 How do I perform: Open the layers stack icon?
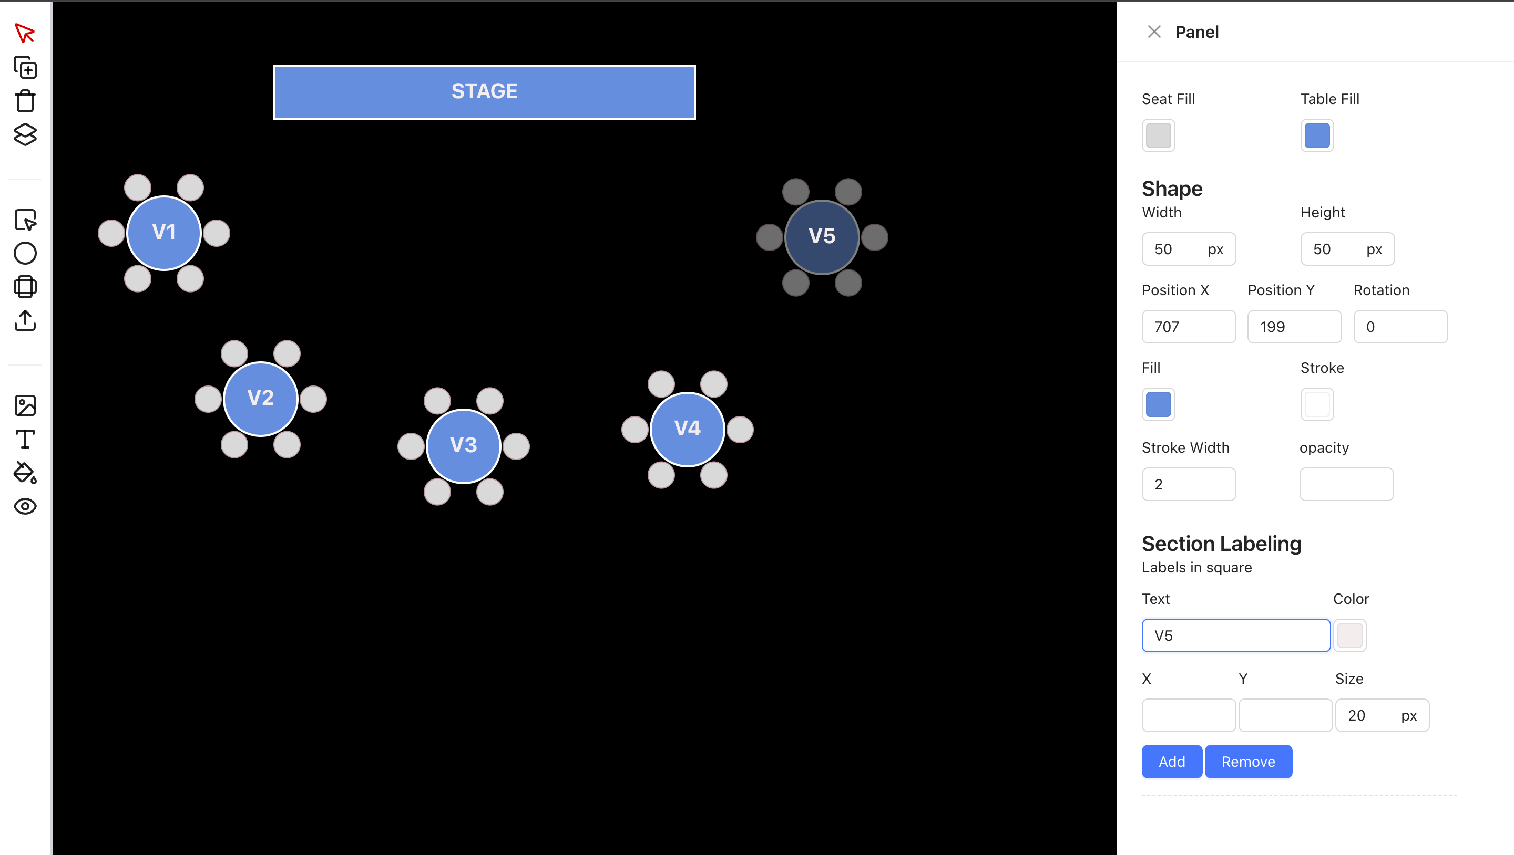(25, 134)
